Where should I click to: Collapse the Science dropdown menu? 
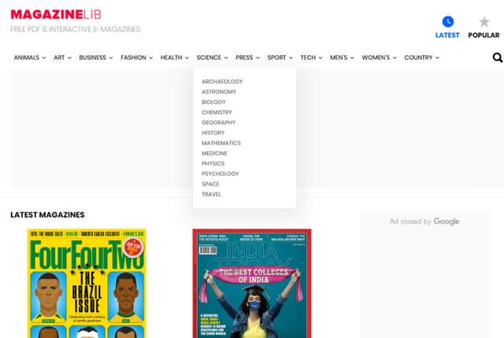(212, 57)
